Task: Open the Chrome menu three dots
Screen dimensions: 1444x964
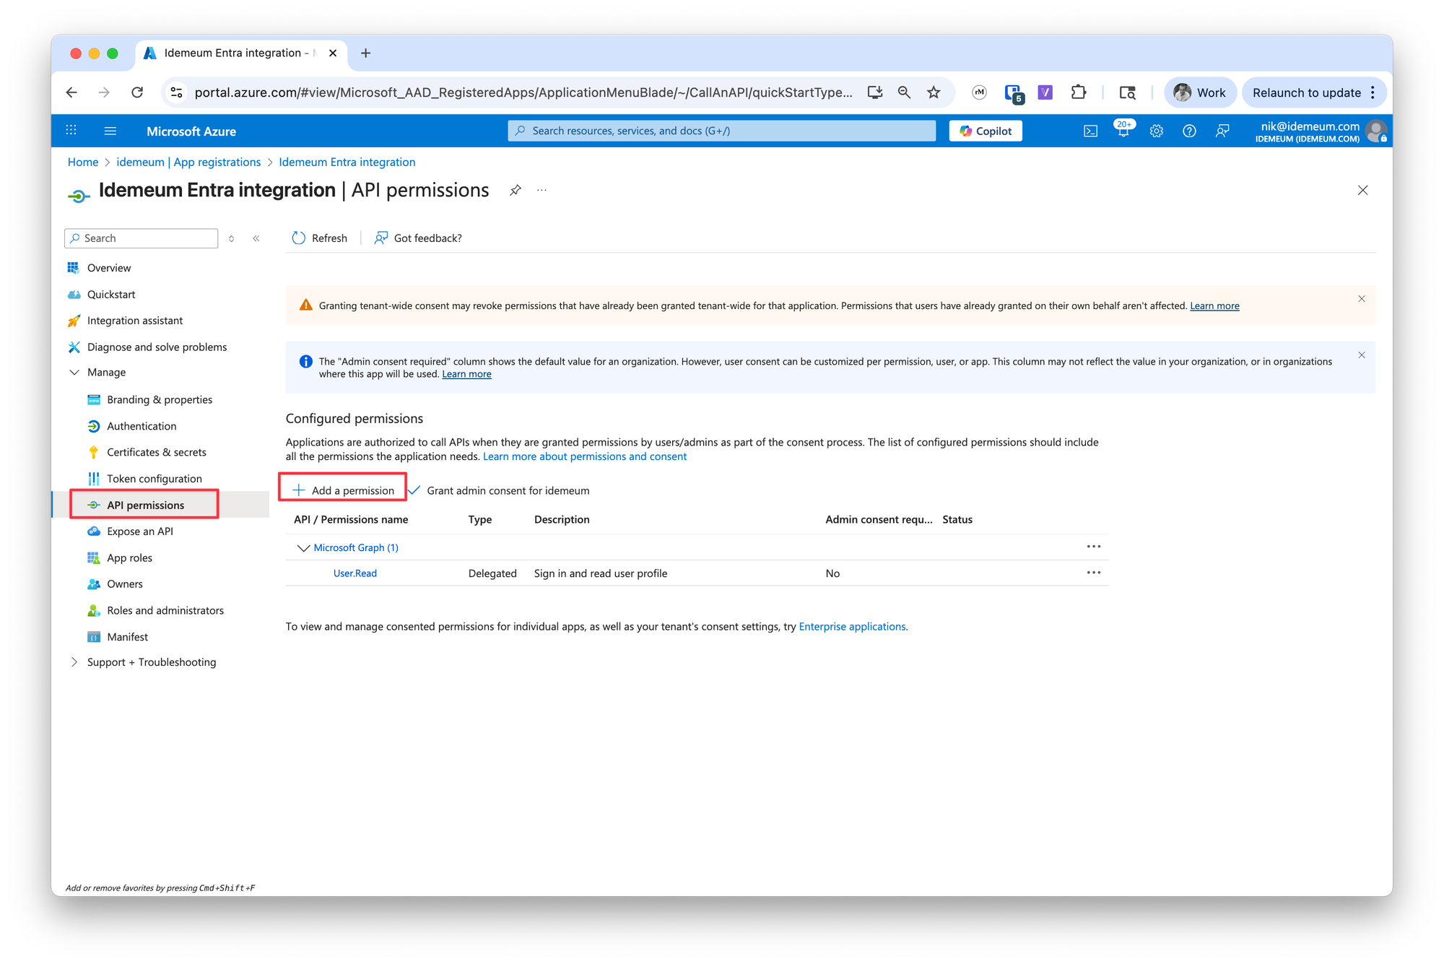Action: (1373, 92)
